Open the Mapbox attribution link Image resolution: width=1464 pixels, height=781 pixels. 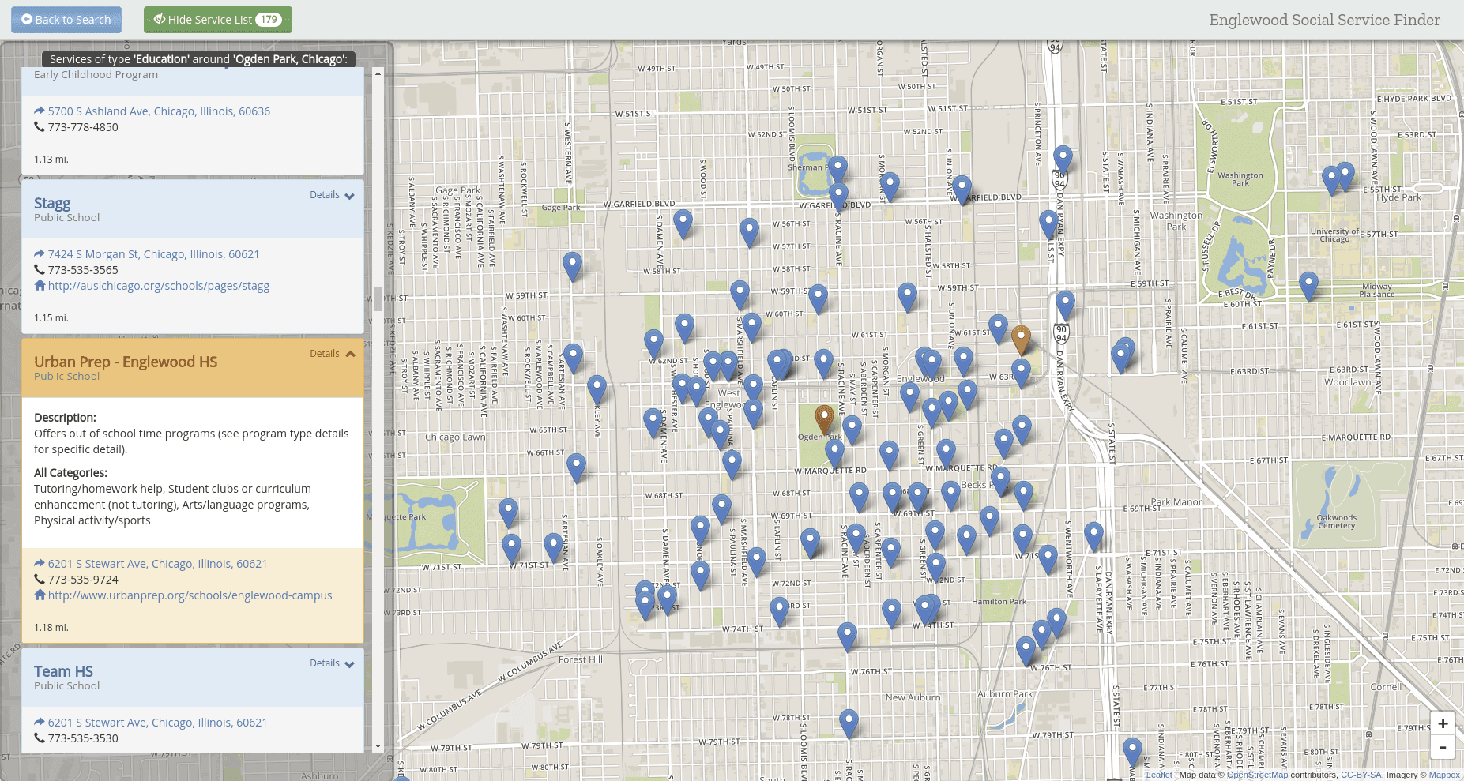1444,775
